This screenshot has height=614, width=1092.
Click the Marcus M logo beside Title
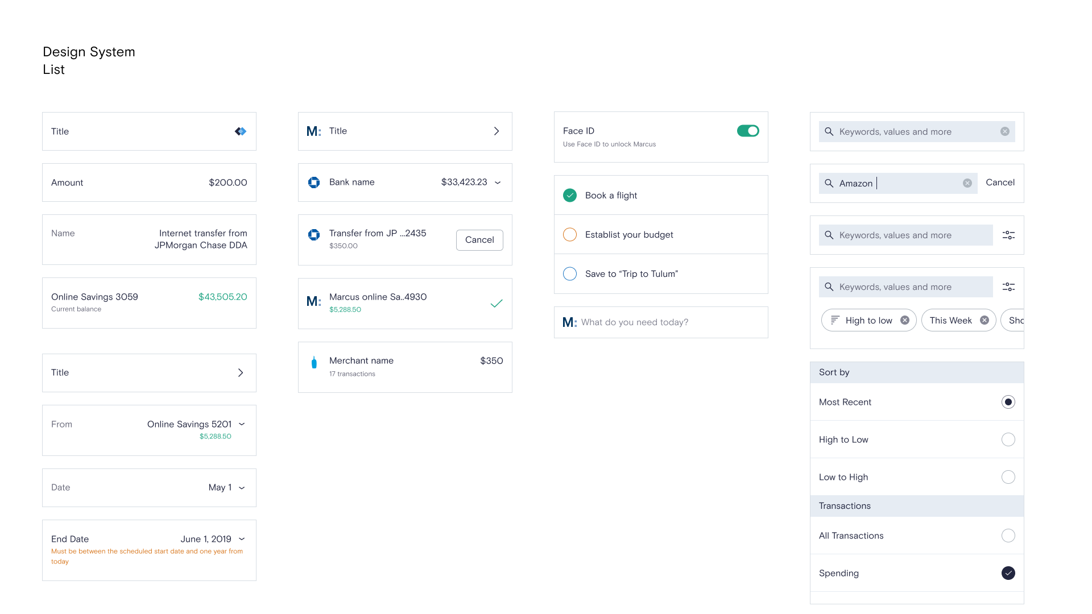click(x=314, y=131)
